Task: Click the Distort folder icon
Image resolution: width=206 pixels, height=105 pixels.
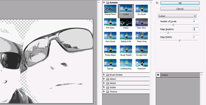Action: 108,79
